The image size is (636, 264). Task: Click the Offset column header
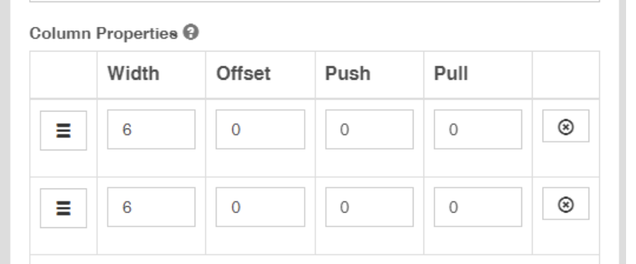click(244, 73)
